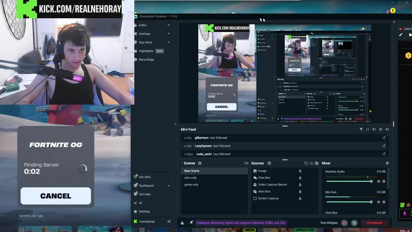Collapse the Scenes collection dropdown arrow
412x232 pixels.
click(x=182, y=163)
